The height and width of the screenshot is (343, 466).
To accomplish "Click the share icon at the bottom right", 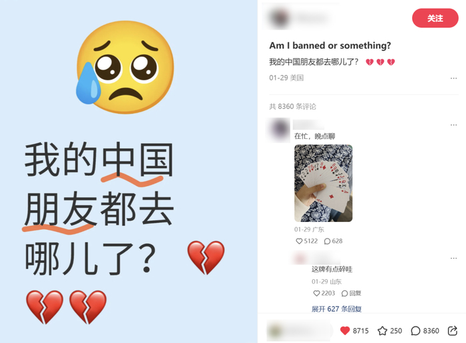I will pyautogui.click(x=452, y=330).
